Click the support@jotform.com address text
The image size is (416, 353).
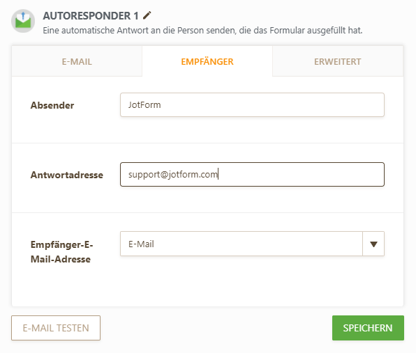pyautogui.click(x=173, y=175)
